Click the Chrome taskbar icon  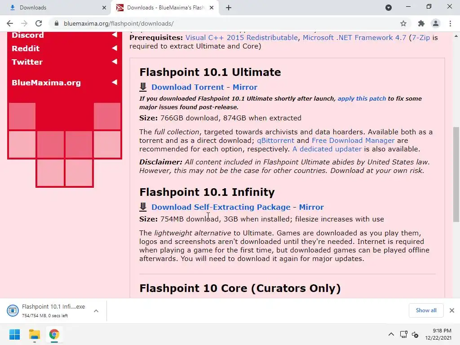54,334
